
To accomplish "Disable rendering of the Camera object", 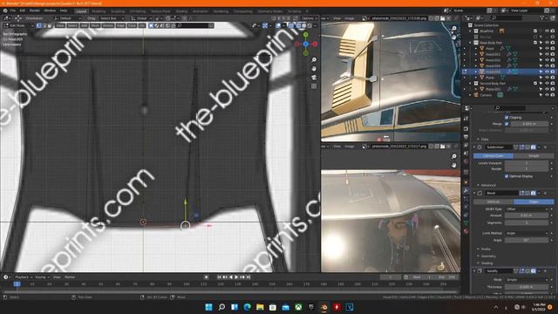I will [x=553, y=95].
